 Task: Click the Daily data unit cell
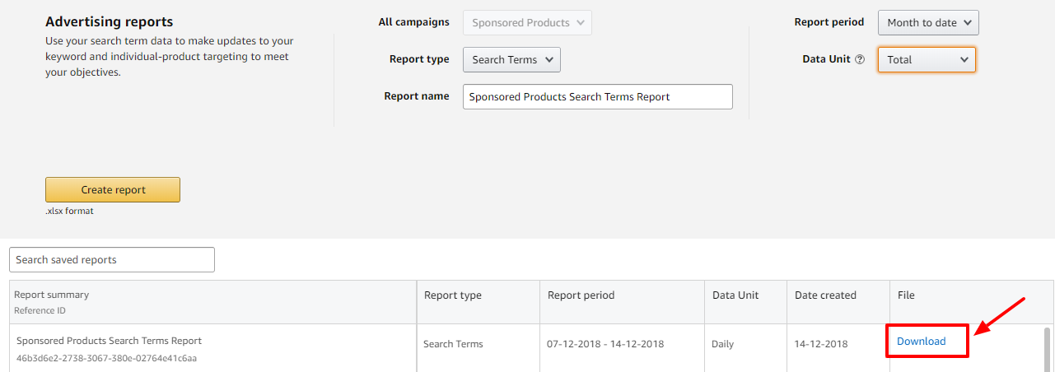tap(722, 344)
